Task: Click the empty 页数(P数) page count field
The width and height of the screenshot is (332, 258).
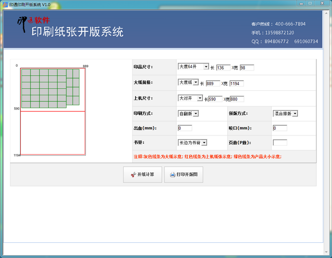Action: 280,143
